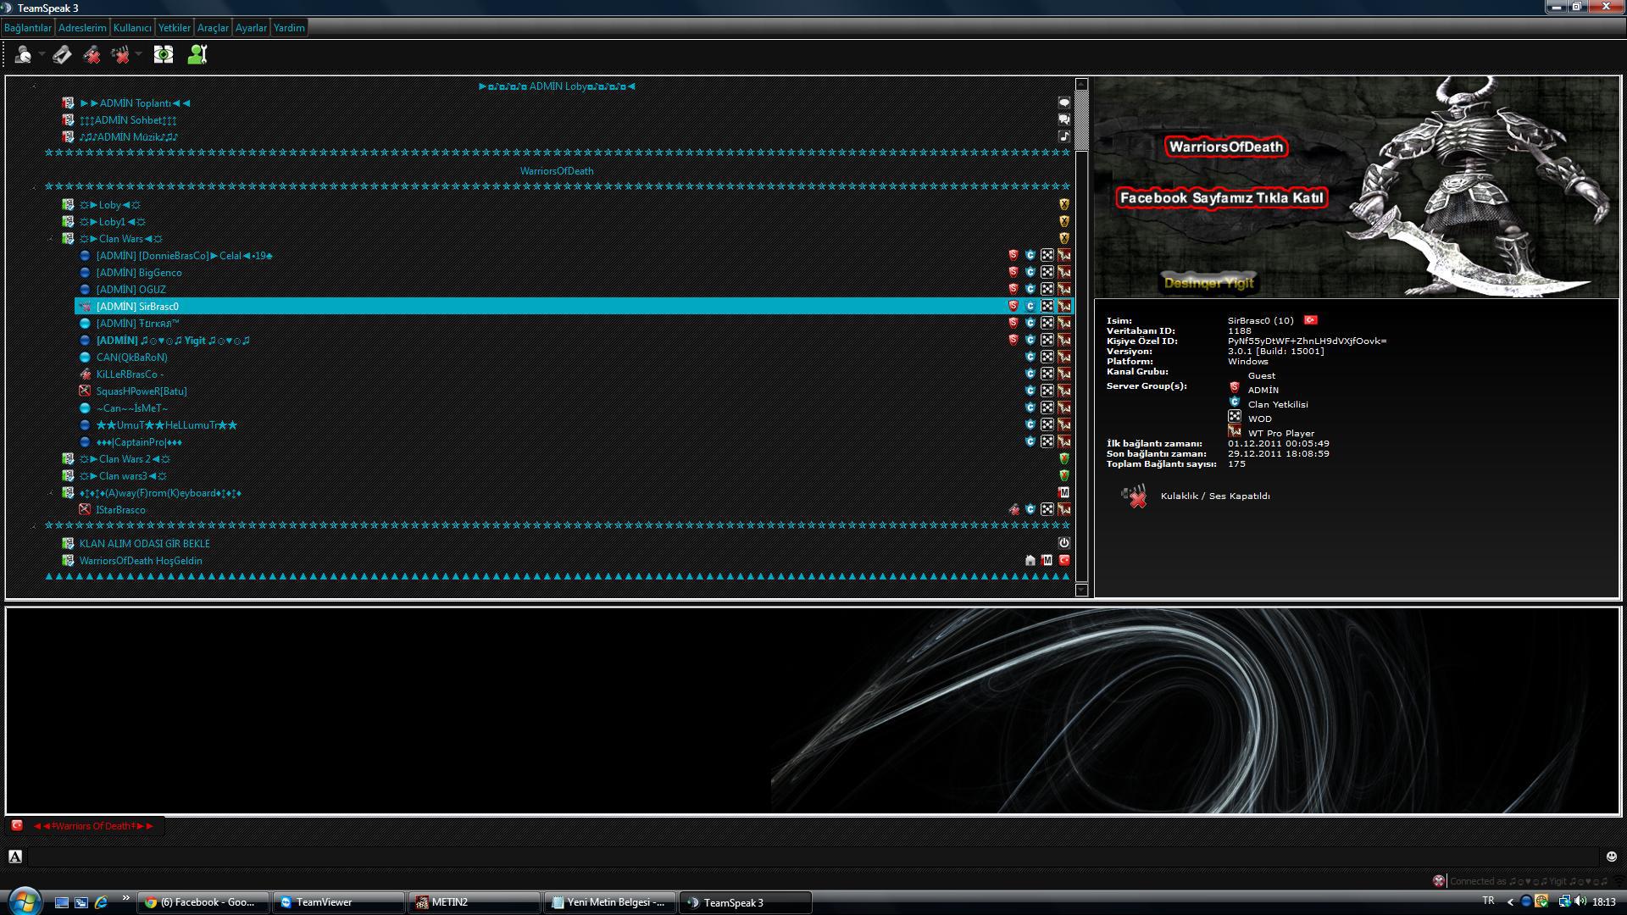Open the dropdown arrow beside the connect icon
1627x915 pixels.
(x=42, y=55)
